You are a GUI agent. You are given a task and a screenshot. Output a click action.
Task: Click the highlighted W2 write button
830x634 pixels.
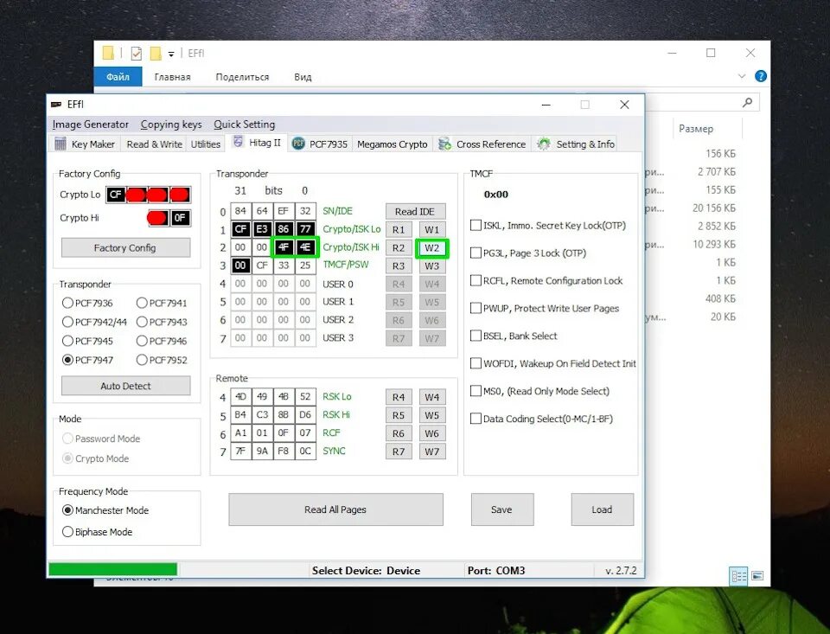pos(432,248)
